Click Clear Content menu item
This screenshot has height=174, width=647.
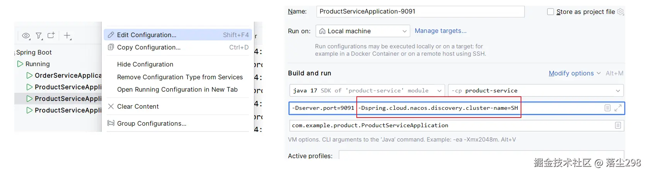coord(138,106)
